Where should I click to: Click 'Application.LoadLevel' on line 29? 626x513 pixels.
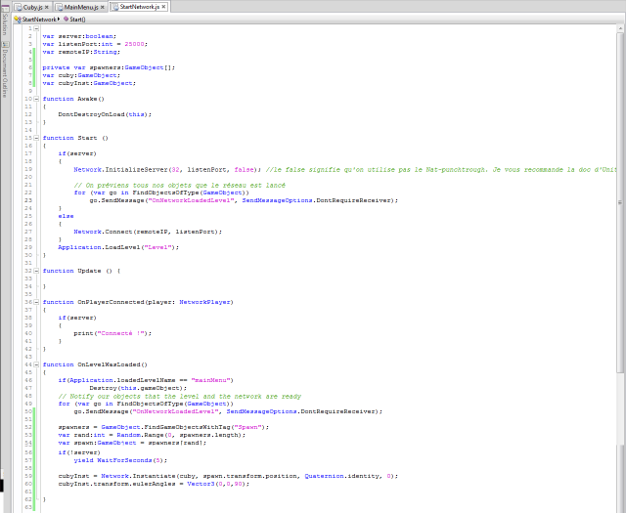[x=99, y=247]
